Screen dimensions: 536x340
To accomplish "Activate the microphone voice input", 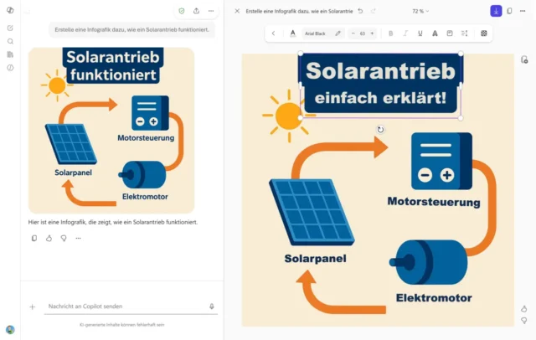I will [x=212, y=307].
